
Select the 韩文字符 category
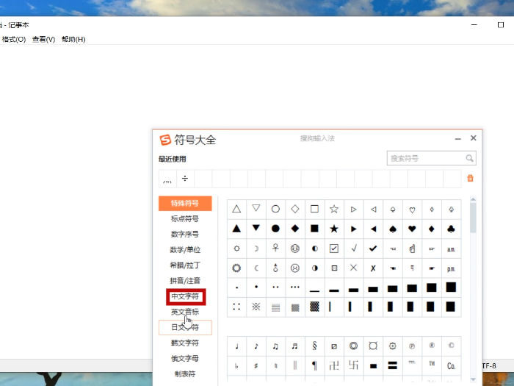tap(185, 343)
